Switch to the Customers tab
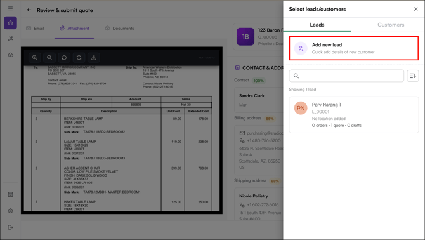 [391, 25]
